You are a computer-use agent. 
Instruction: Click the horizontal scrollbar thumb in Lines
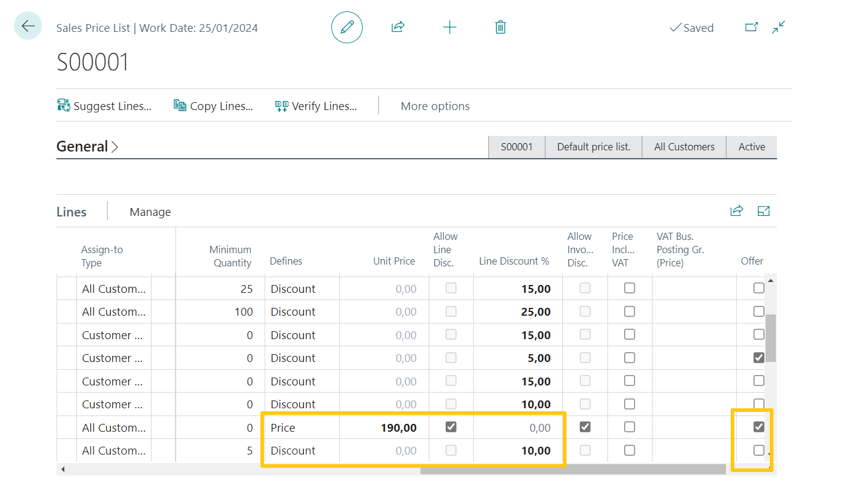tap(573, 469)
